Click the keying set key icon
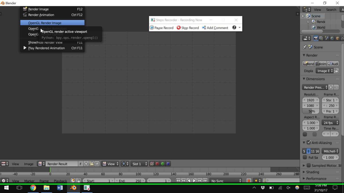Screen dimensions: 344x193 click(x=266, y=181)
